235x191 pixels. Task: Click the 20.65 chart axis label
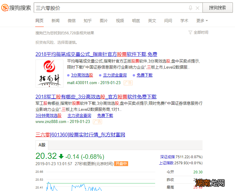(39, 172)
